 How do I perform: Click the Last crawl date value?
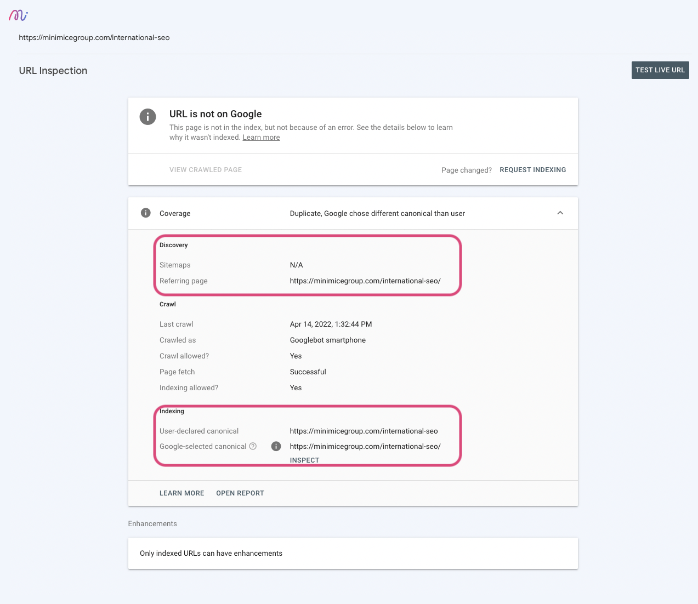tap(331, 324)
